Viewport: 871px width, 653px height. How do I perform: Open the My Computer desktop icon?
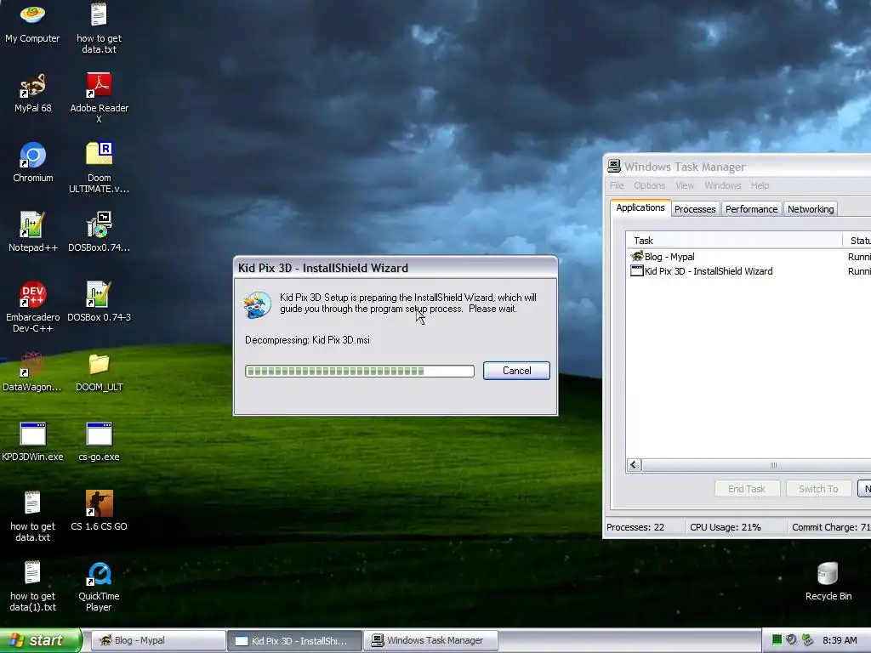(x=32, y=22)
